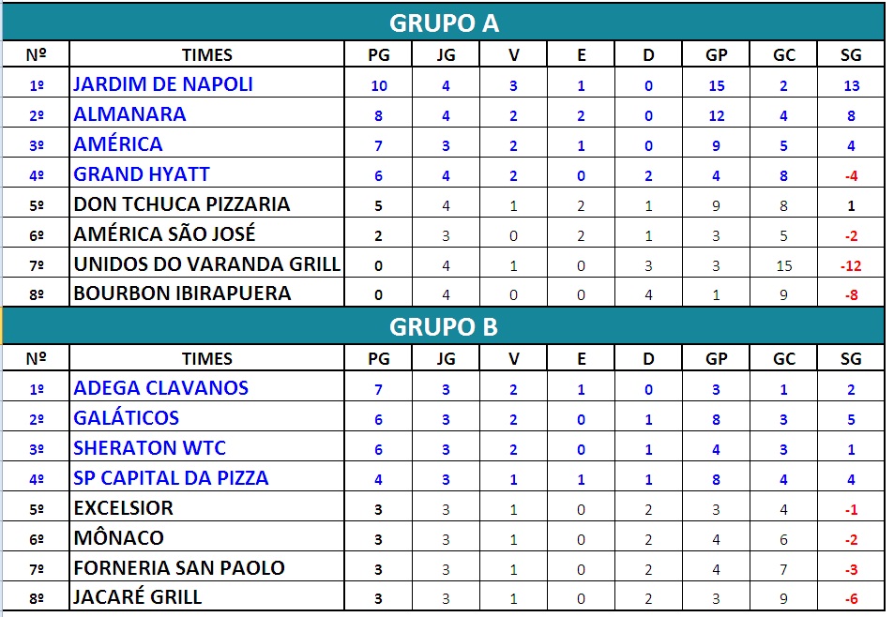The image size is (894, 617).
Task: Select the PG column header in Grupo A
Action: tap(379, 54)
